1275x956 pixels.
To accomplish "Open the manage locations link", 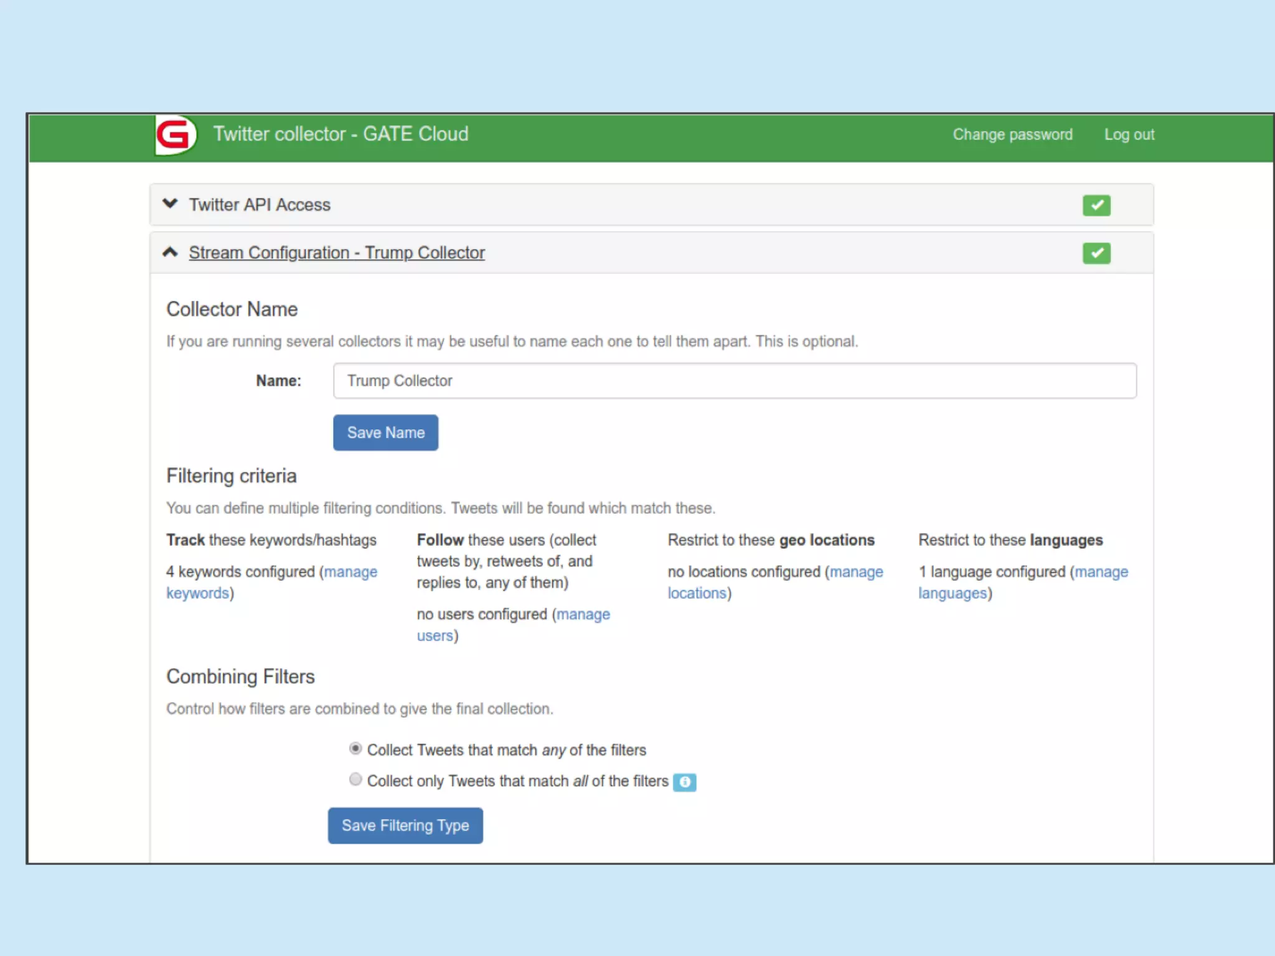I will (x=856, y=571).
